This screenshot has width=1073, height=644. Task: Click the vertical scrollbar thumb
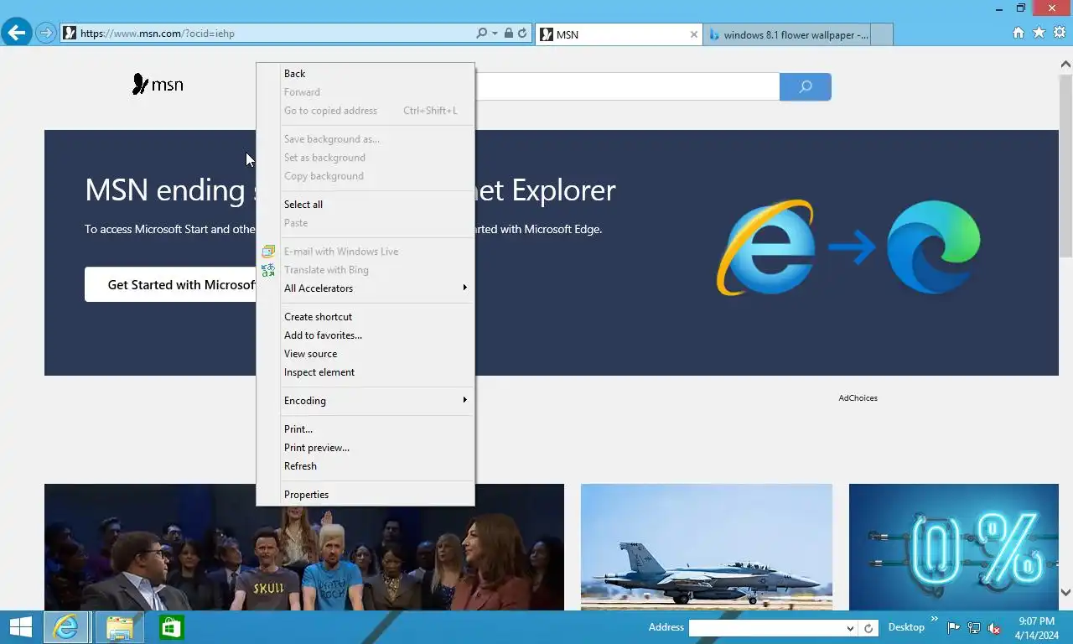(x=1066, y=165)
